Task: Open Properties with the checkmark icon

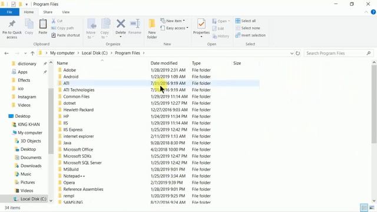Action: tap(201, 24)
